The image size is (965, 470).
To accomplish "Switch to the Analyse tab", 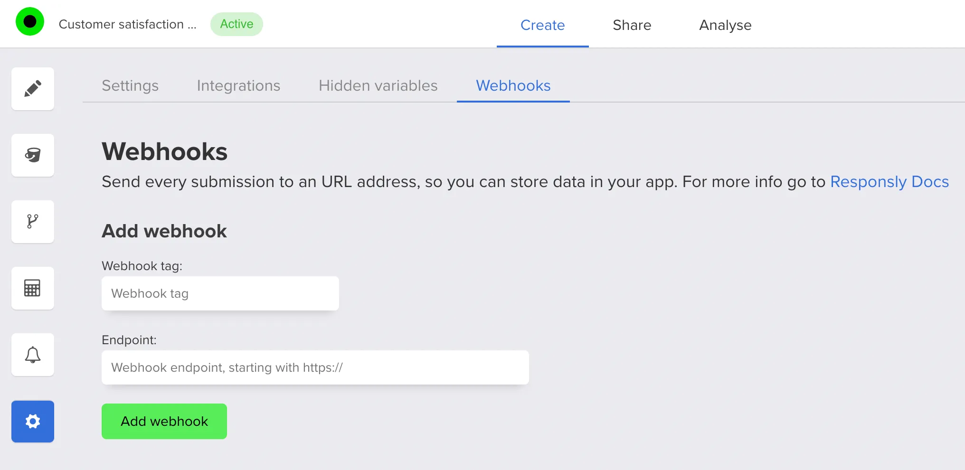I will pos(724,25).
